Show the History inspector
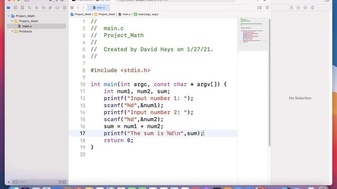The height and width of the screenshot is (189, 337). click(299, 7)
